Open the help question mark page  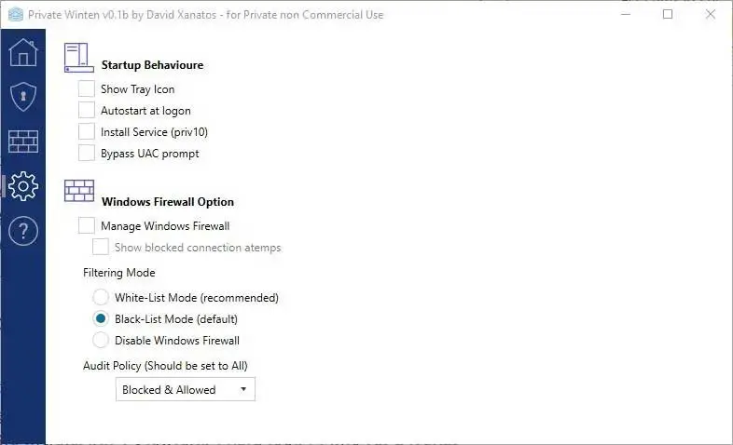tap(22, 231)
